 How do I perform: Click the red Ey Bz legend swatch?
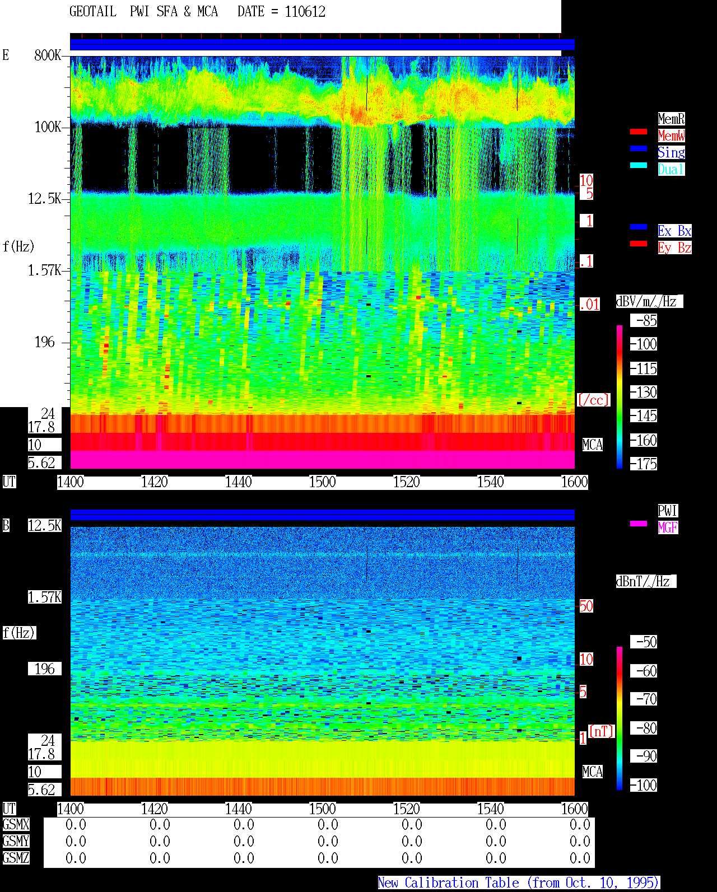tap(639, 244)
